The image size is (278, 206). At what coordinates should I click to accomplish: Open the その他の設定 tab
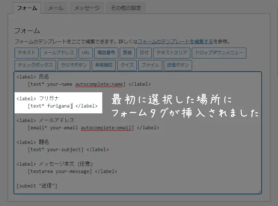point(126,8)
